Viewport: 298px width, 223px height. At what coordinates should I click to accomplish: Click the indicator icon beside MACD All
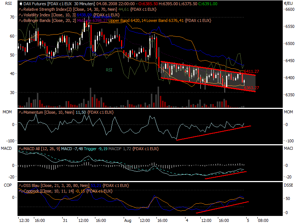pyautogui.click(x=21, y=149)
